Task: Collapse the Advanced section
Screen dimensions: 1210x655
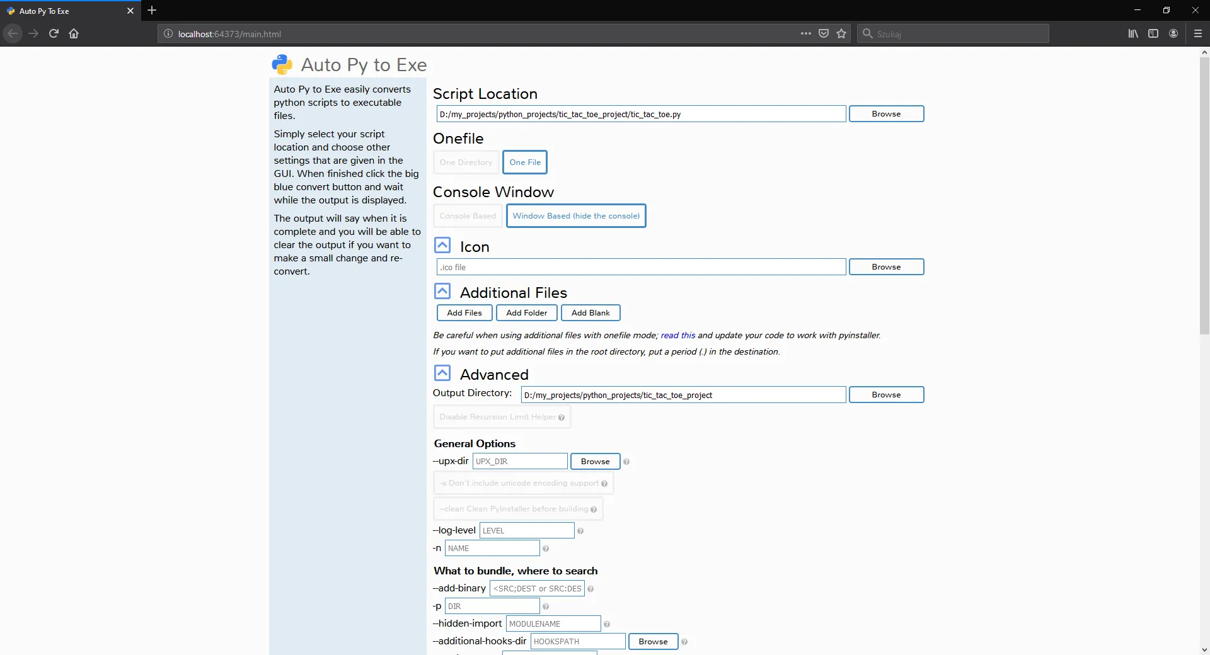Action: (x=442, y=373)
